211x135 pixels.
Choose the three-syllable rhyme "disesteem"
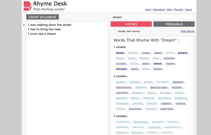(140, 122)
